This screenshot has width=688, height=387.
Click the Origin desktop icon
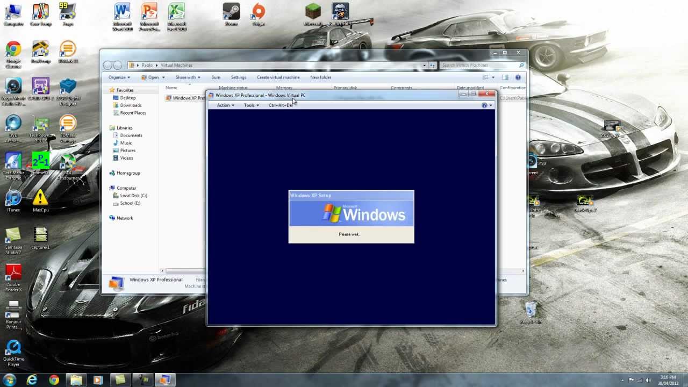[259, 15]
